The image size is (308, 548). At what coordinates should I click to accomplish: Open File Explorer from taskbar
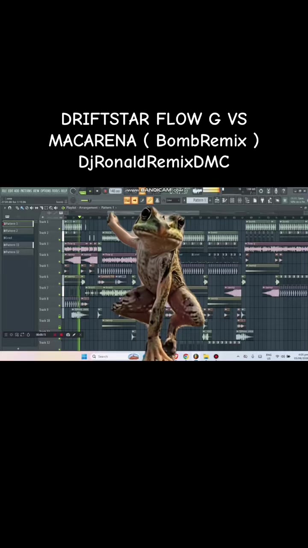point(206,356)
